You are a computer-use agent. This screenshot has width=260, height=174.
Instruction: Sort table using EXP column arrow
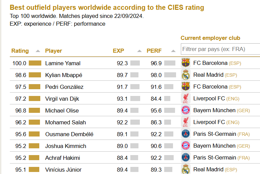pos(139,51)
